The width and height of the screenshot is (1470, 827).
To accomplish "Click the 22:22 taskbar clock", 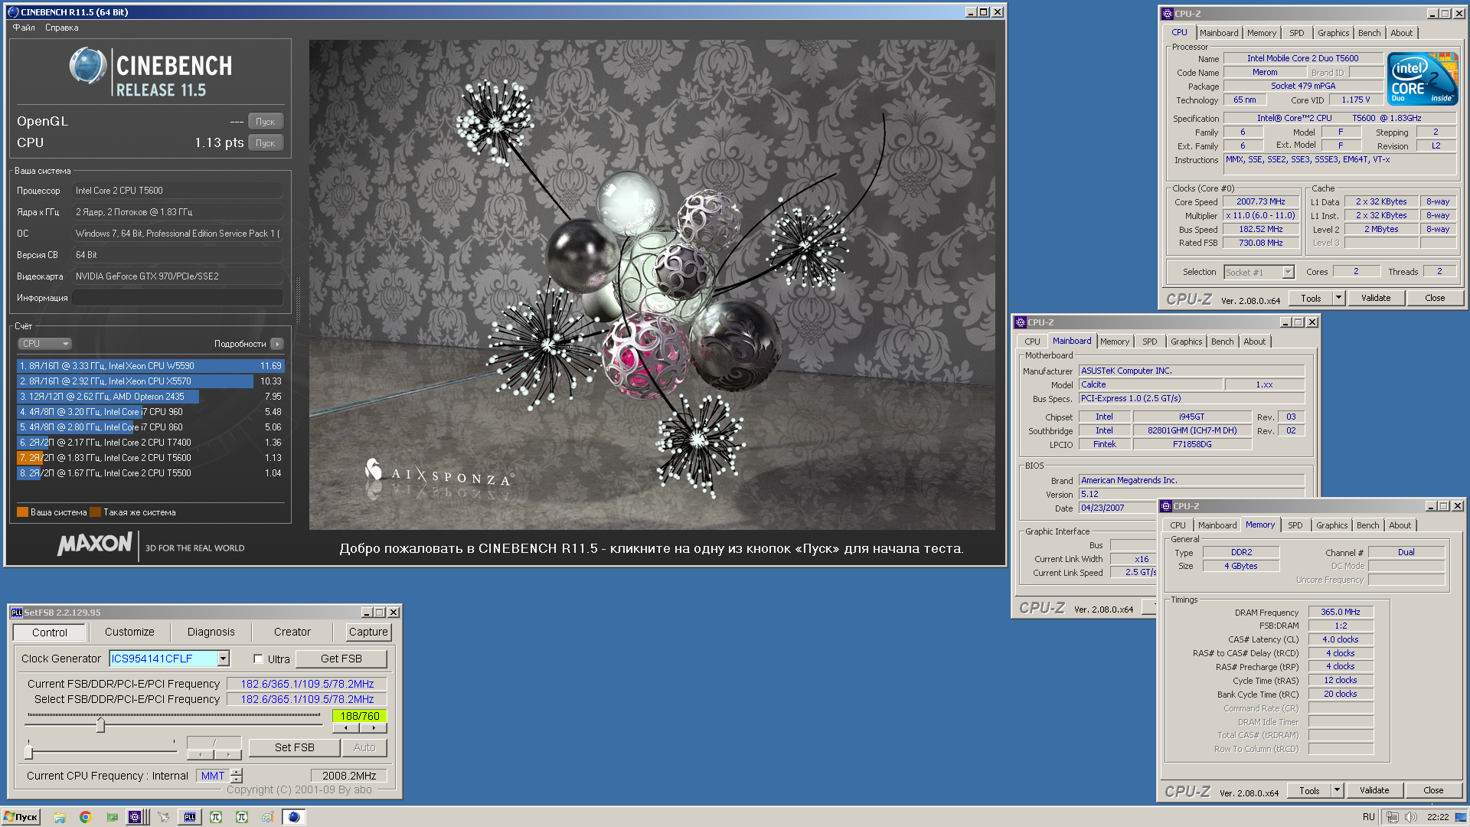I will click(1438, 817).
